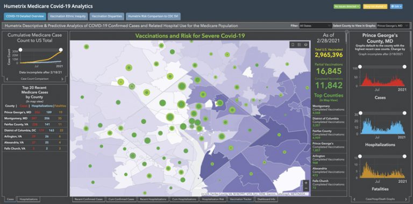Open the county selector showing Prince George's, MD
The image size is (413, 204).
click(393, 26)
